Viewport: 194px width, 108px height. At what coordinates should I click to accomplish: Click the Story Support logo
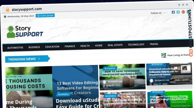click(25, 32)
